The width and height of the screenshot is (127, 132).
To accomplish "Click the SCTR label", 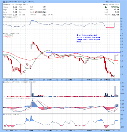I will pyautogui.click(x=50, y=15).
